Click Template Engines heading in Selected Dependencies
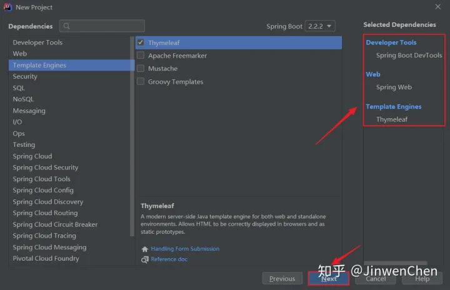450x290 pixels. point(394,106)
